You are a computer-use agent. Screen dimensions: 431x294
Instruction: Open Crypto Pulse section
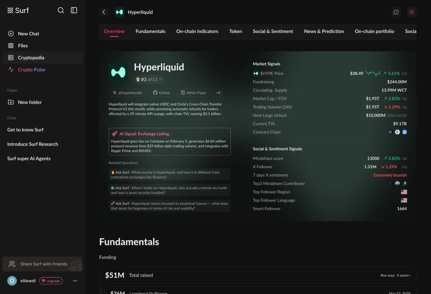pyautogui.click(x=42, y=70)
